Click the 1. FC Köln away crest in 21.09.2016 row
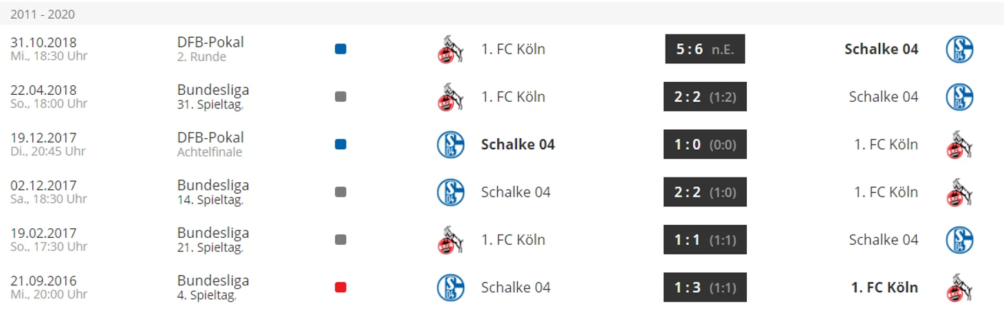This screenshot has width=1004, height=319. pos(959,287)
